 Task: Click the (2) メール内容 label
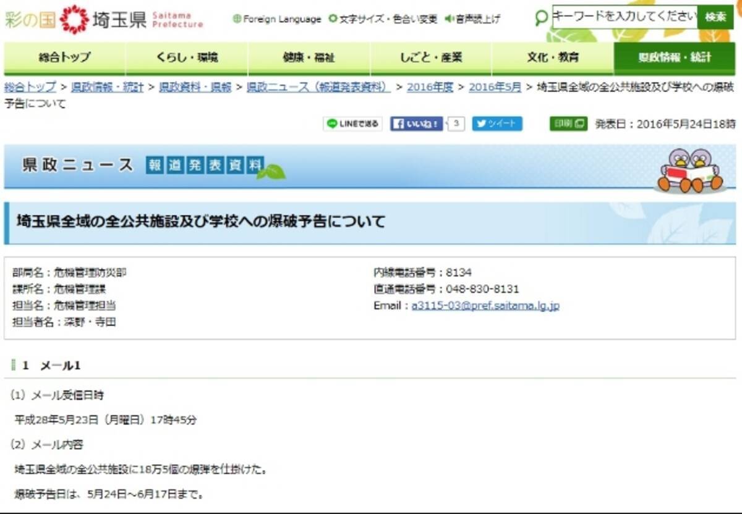pos(46,444)
